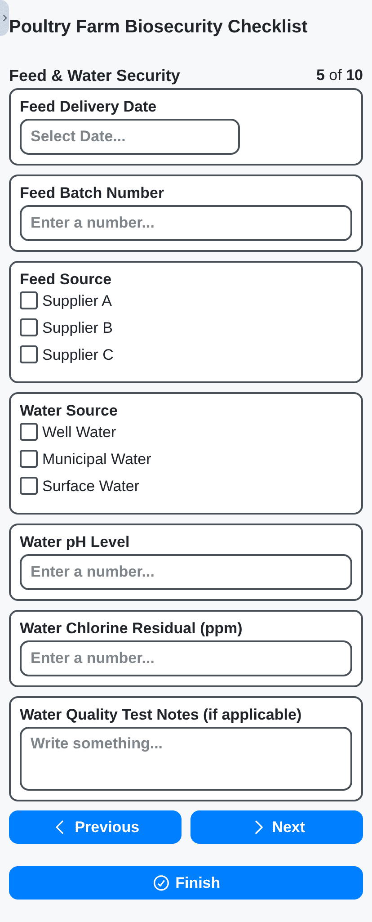Check the Supplier A checkbox
Screen dimensions: 372x922
point(28,300)
